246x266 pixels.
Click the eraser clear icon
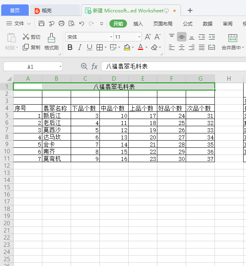point(154,48)
